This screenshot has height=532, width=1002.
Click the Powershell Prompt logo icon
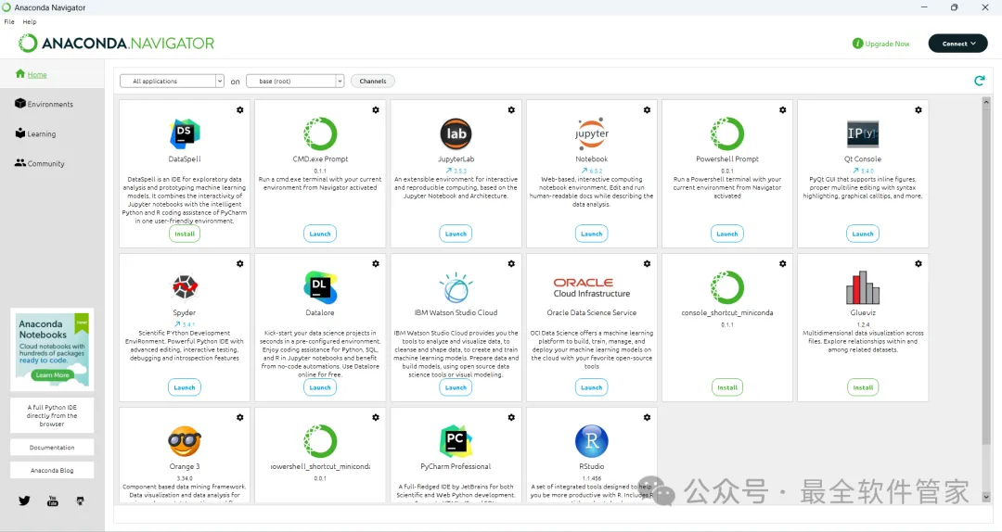click(x=727, y=133)
